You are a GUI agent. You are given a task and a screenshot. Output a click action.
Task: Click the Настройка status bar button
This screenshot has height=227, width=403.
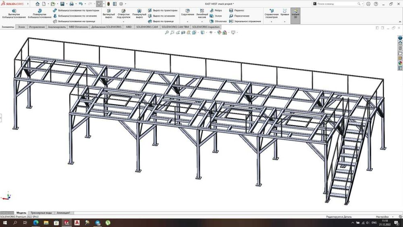382,217
